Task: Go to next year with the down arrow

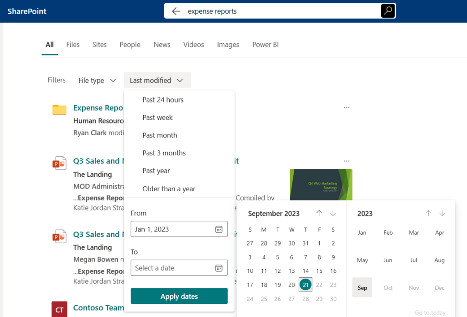Action: pyautogui.click(x=442, y=213)
